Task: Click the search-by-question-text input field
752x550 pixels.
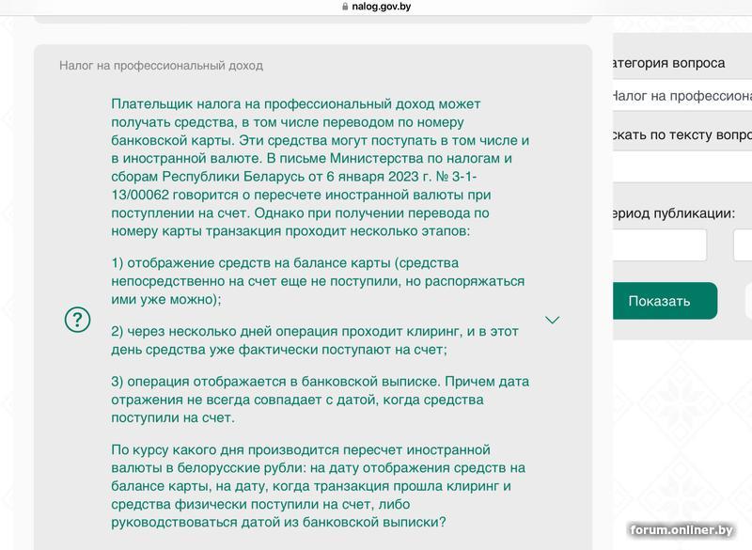Action: tap(682, 167)
